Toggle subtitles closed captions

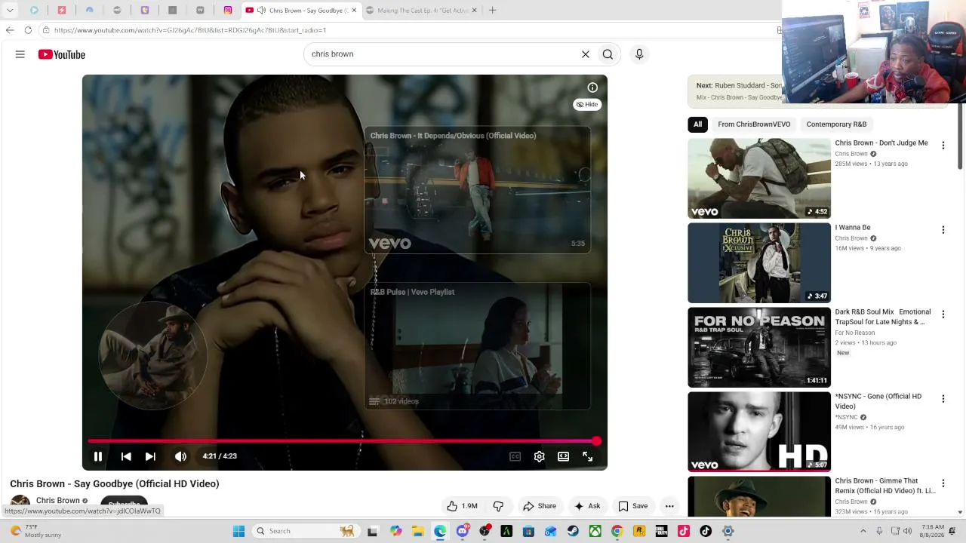coord(515,456)
